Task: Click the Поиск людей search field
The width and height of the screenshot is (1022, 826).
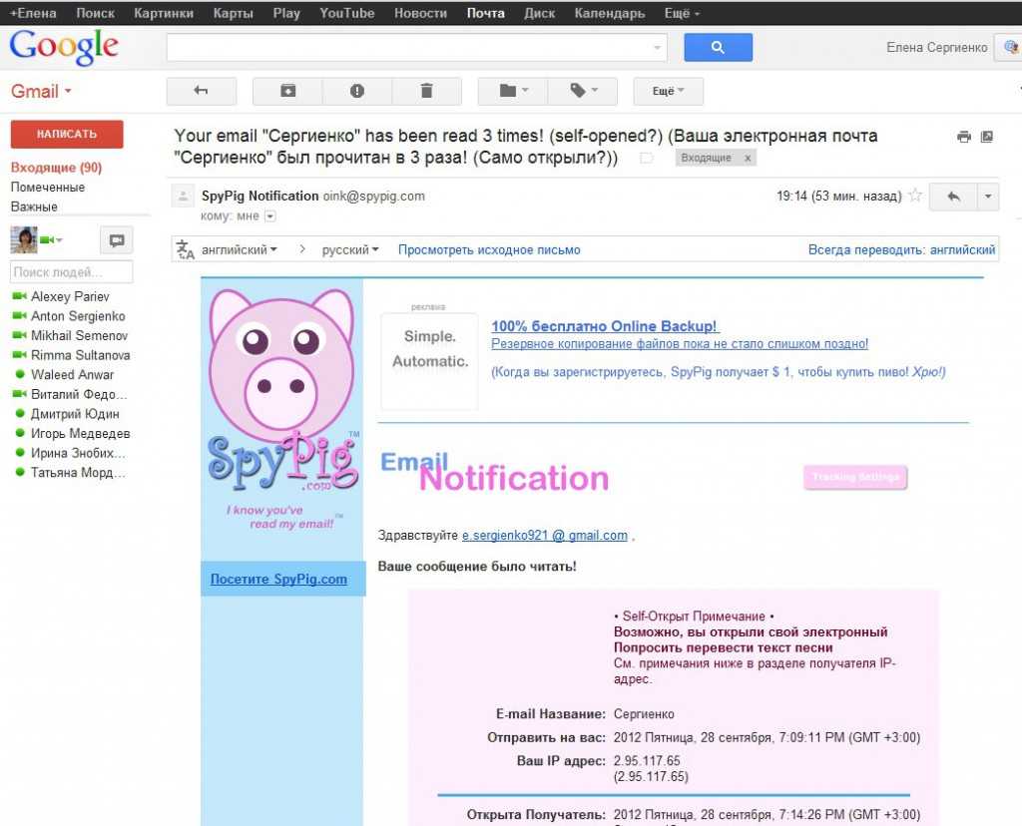Action: tap(71, 272)
